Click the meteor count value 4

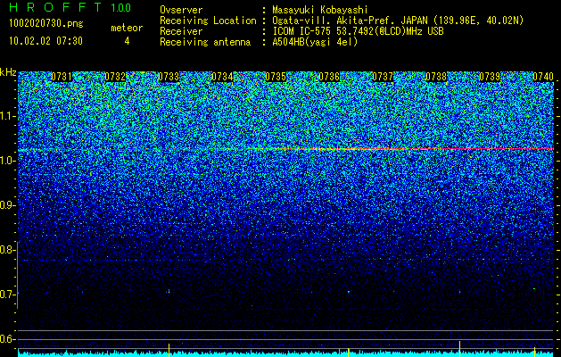(127, 41)
